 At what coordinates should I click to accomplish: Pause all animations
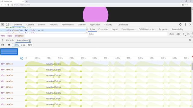tap(9, 45)
